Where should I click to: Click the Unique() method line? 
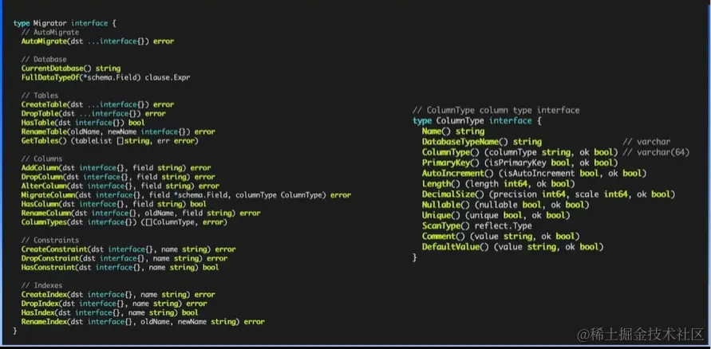click(496, 215)
